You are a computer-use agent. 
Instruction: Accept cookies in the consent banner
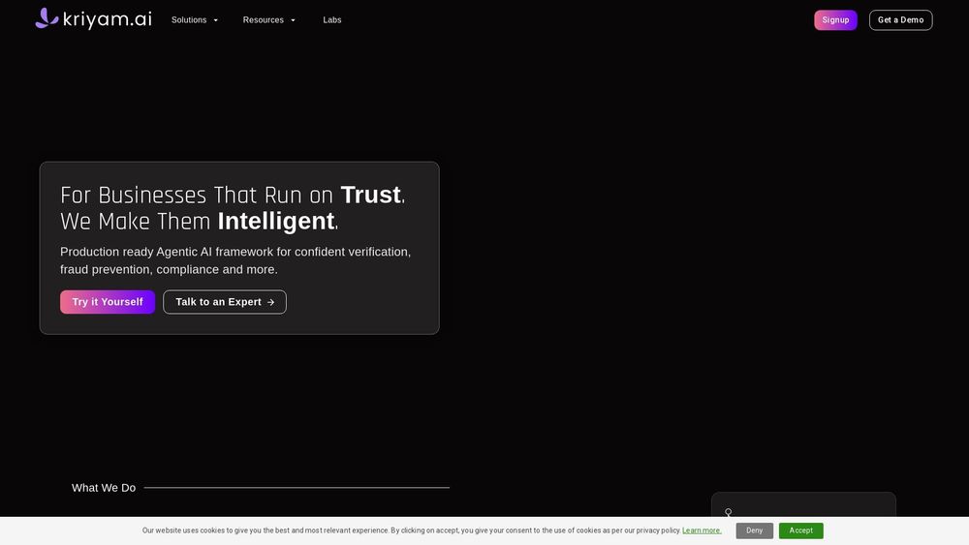point(800,530)
